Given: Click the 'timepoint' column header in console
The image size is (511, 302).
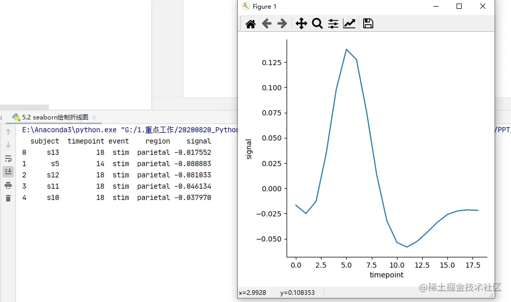Looking at the screenshot, I should (x=86, y=141).
